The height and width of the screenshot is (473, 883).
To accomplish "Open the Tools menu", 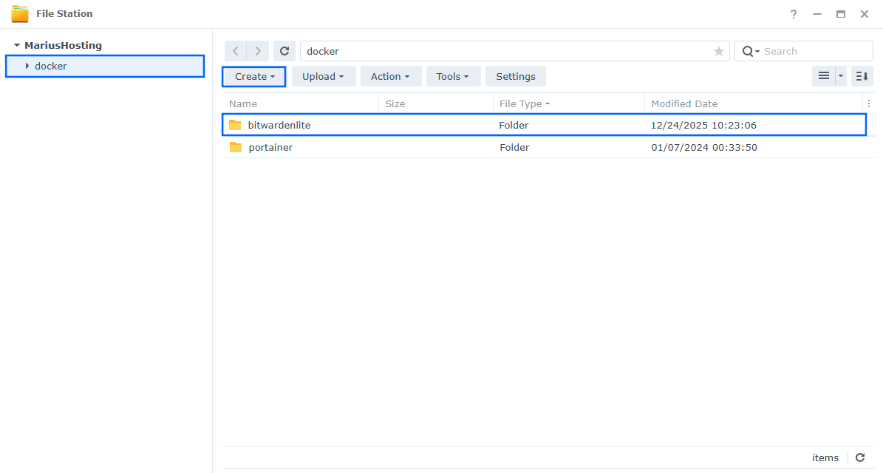I will pos(453,76).
